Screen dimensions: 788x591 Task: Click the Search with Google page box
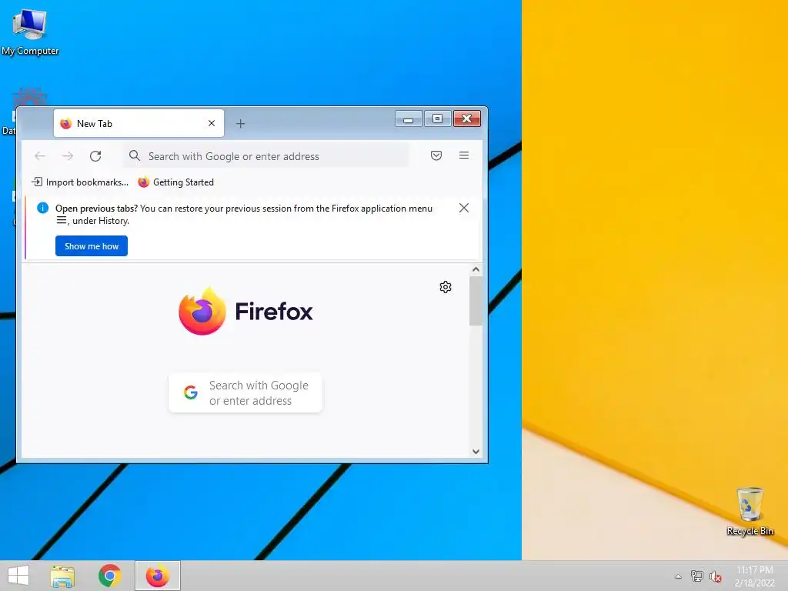click(245, 392)
